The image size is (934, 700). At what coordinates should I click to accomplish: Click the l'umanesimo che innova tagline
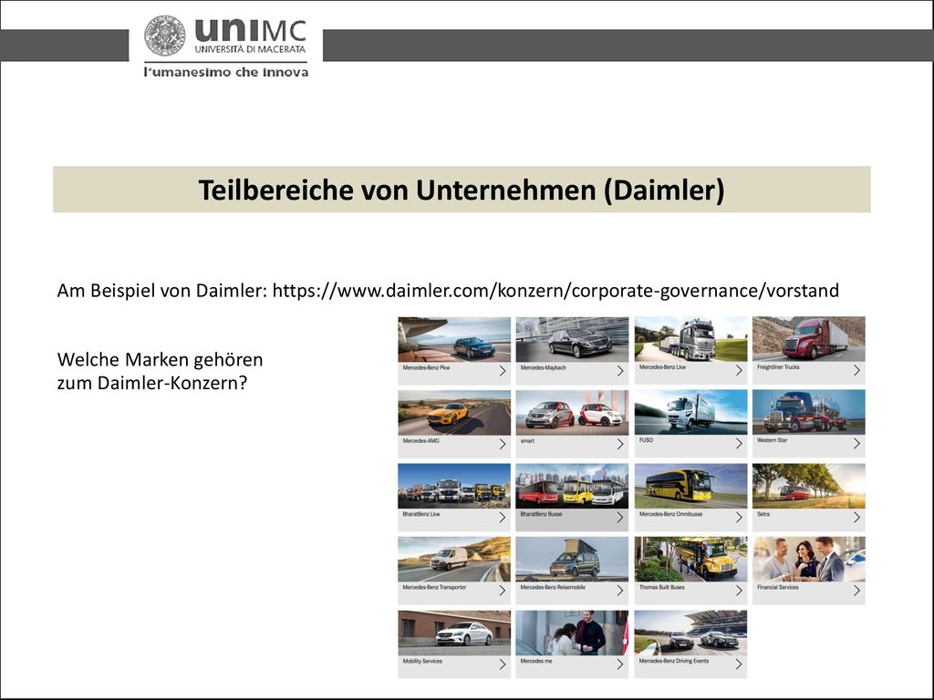point(226,73)
